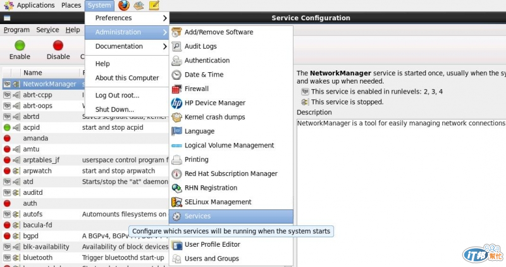Launch Firefox from the top panel
Viewport: 506px width, 267px height.
124,6
